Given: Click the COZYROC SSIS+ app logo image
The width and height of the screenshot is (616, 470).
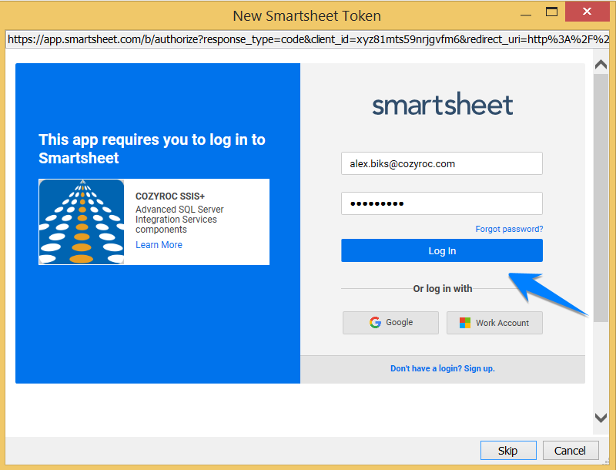Looking at the screenshot, I should coord(82,222).
